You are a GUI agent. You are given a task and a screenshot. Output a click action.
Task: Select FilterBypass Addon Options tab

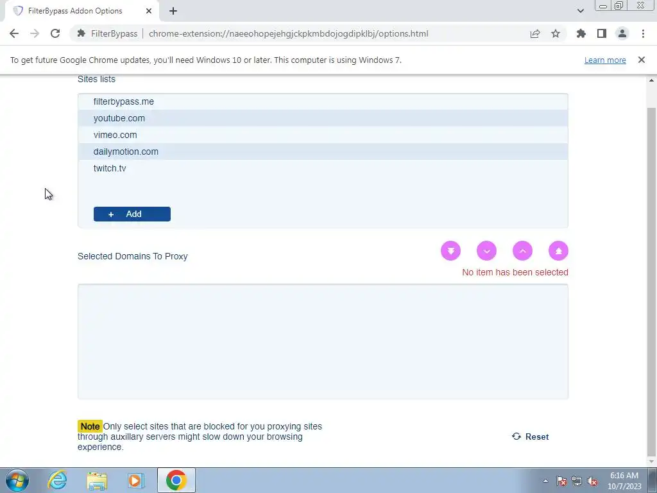(81, 11)
